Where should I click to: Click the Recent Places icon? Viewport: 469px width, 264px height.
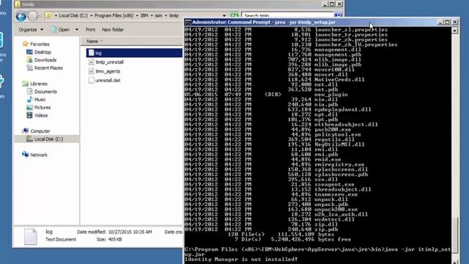[29, 68]
